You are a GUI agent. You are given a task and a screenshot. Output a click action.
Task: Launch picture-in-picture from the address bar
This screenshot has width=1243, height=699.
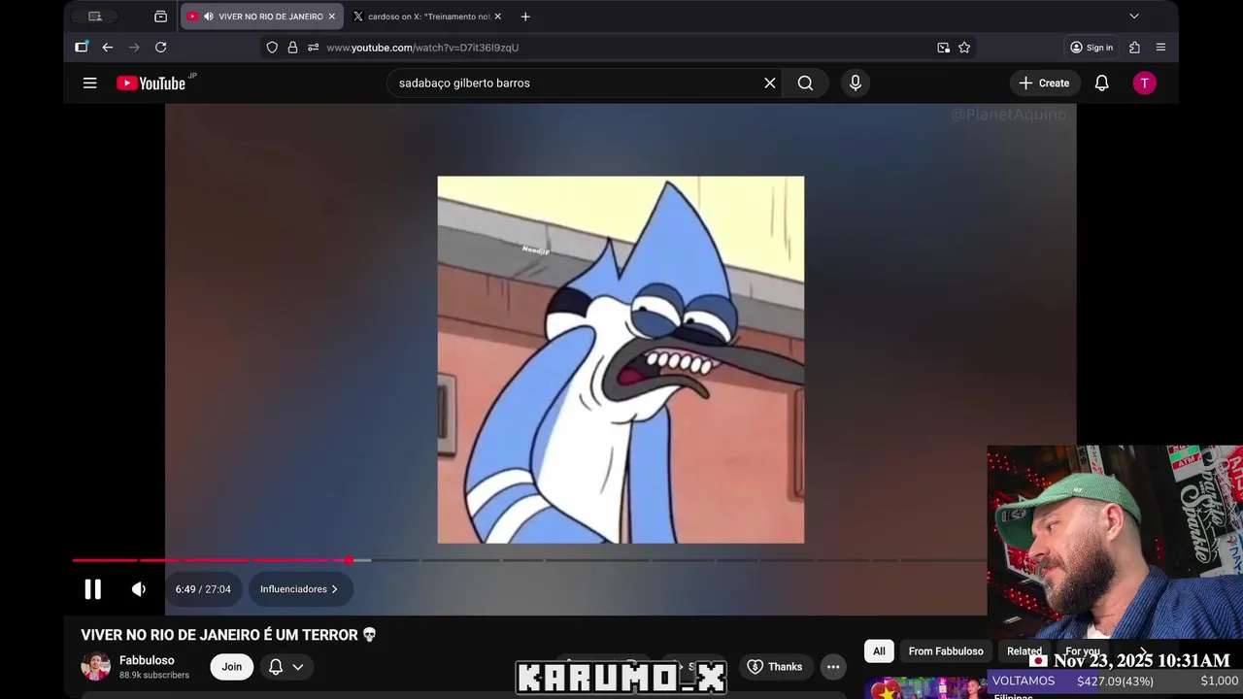tap(943, 48)
